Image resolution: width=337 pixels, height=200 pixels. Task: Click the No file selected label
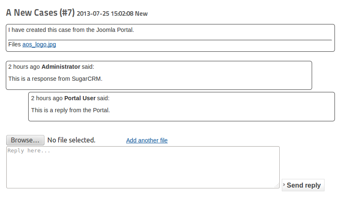(71, 140)
